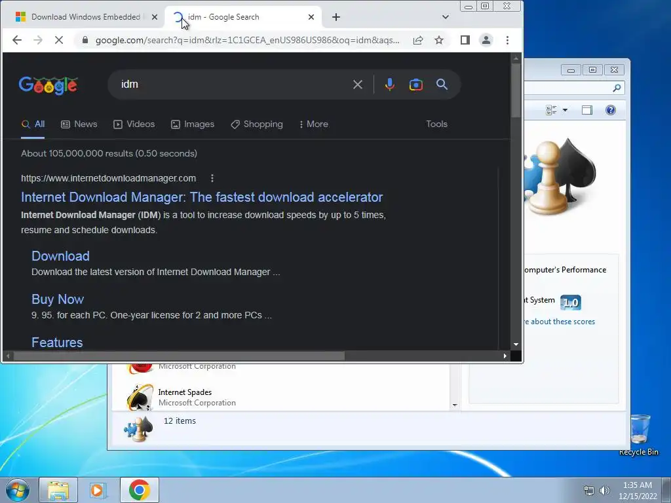The width and height of the screenshot is (671, 503).
Task: Open Explorer help question mark icon
Action: click(611, 110)
